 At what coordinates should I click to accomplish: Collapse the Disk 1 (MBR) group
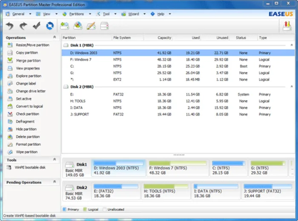click(292, 45)
